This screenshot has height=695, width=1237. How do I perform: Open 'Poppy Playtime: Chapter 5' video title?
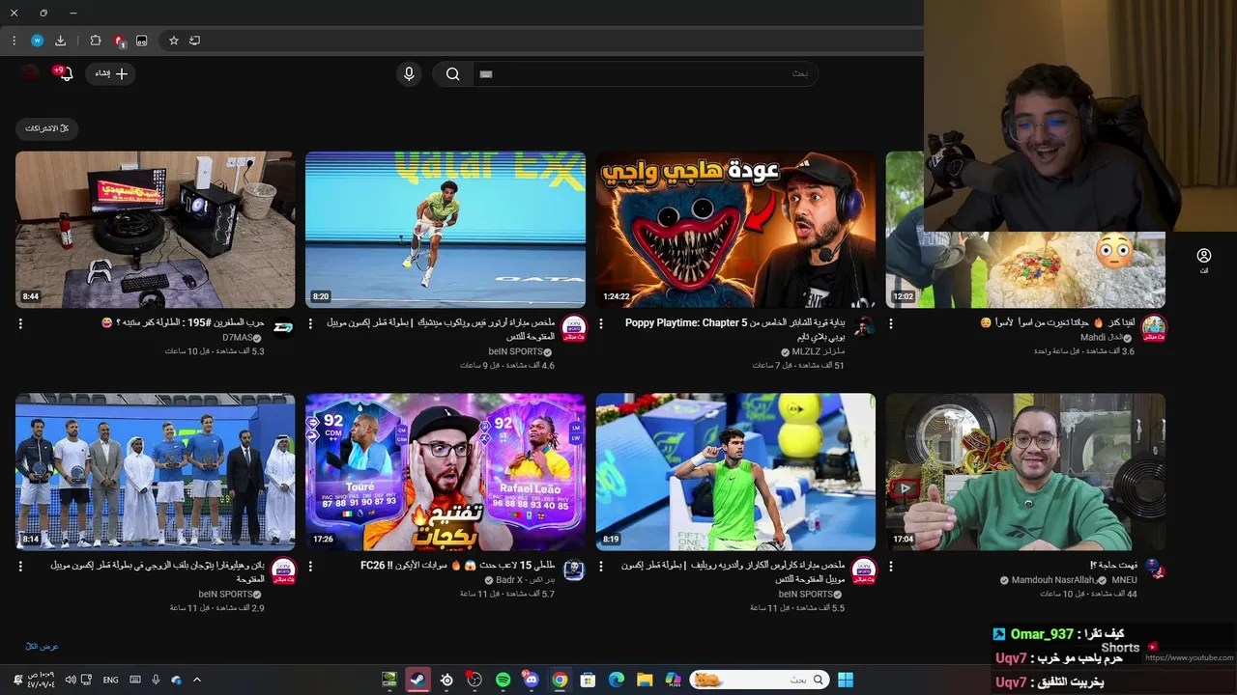coord(735,329)
